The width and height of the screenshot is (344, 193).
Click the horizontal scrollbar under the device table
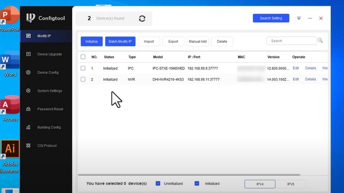(x=189, y=175)
